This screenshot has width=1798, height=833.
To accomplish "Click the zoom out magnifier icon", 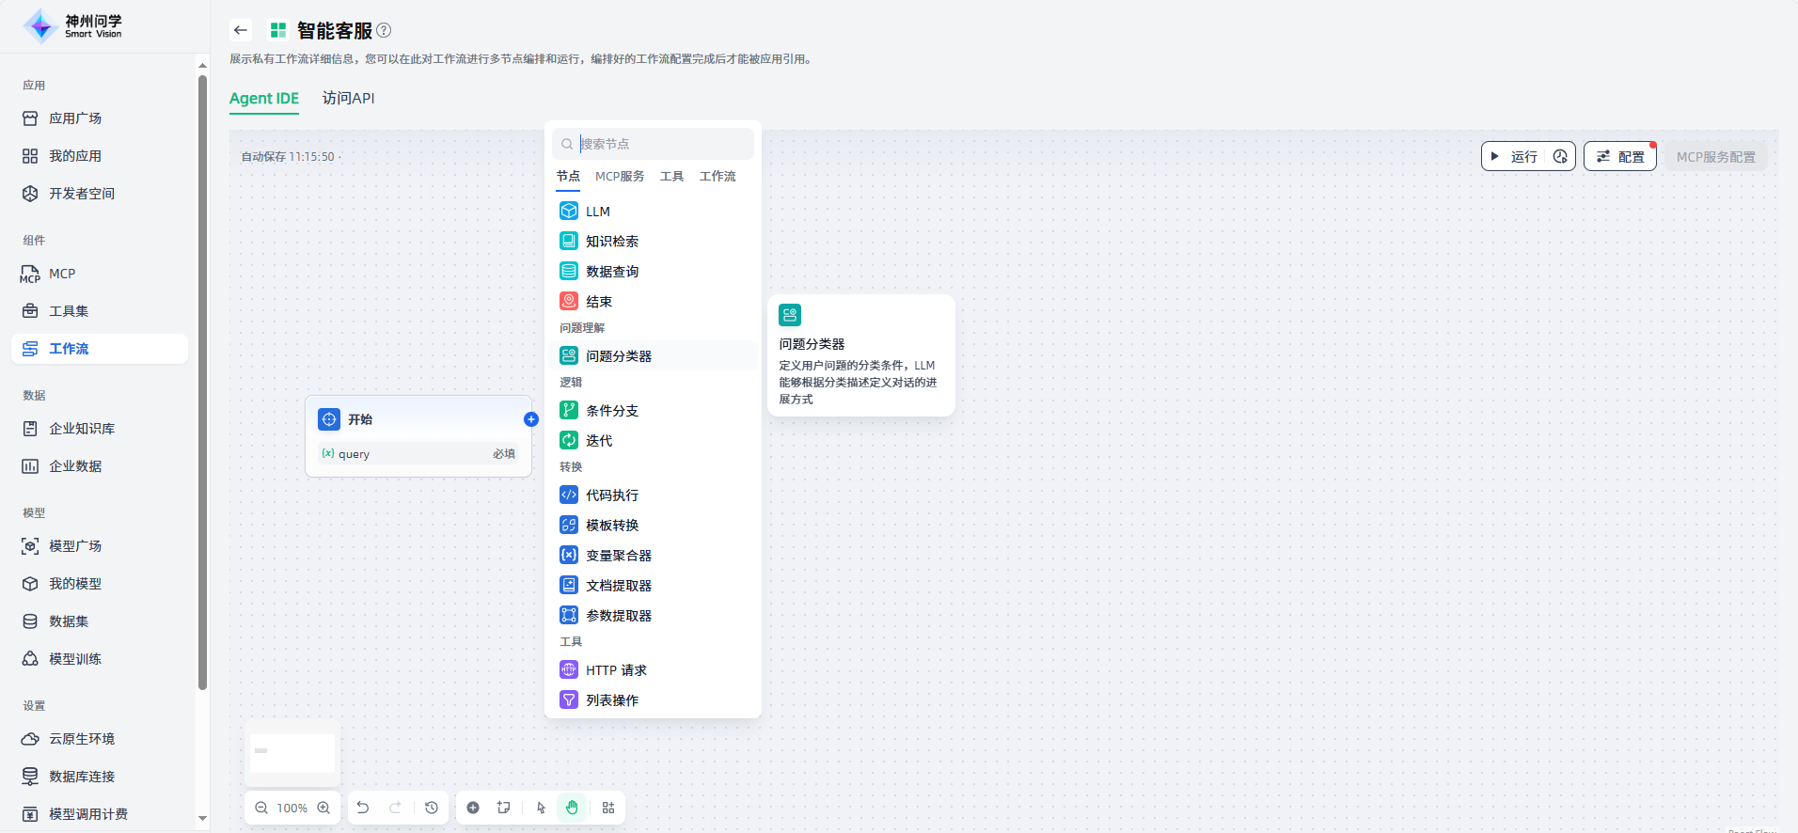I will [x=261, y=808].
